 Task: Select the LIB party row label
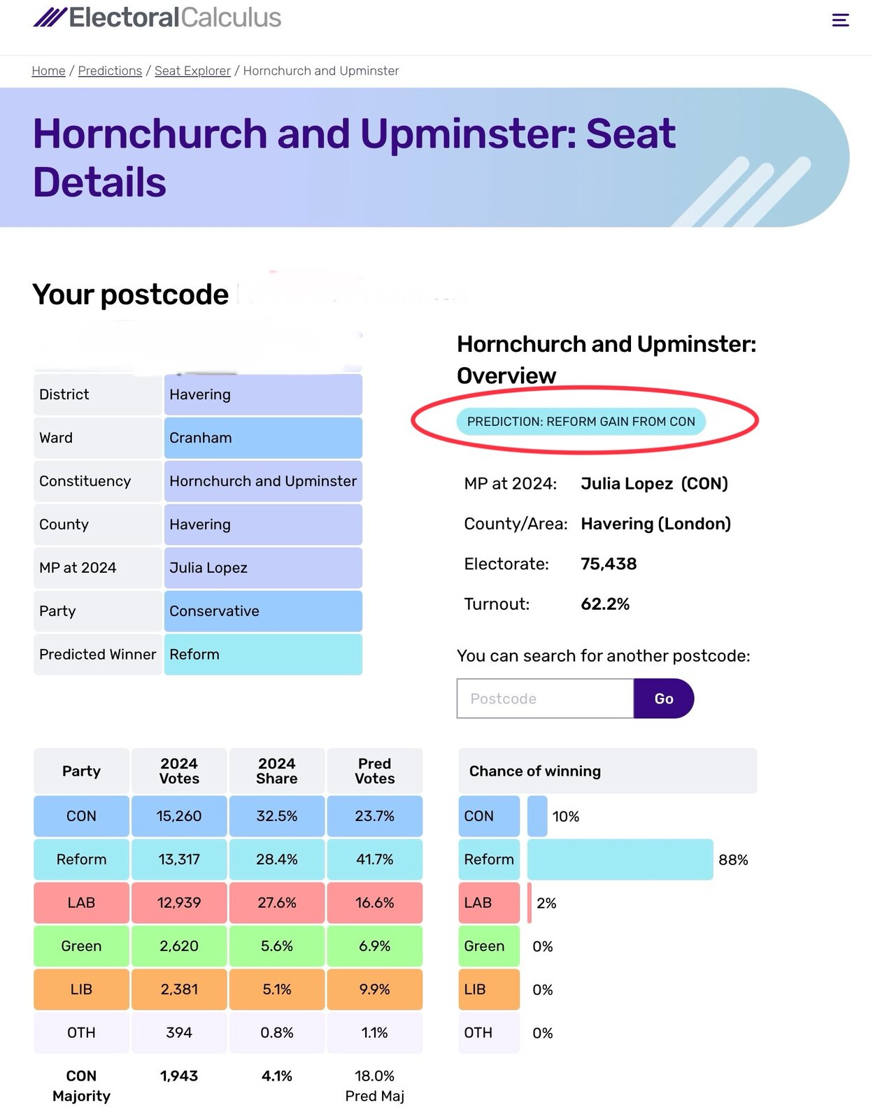(x=81, y=990)
